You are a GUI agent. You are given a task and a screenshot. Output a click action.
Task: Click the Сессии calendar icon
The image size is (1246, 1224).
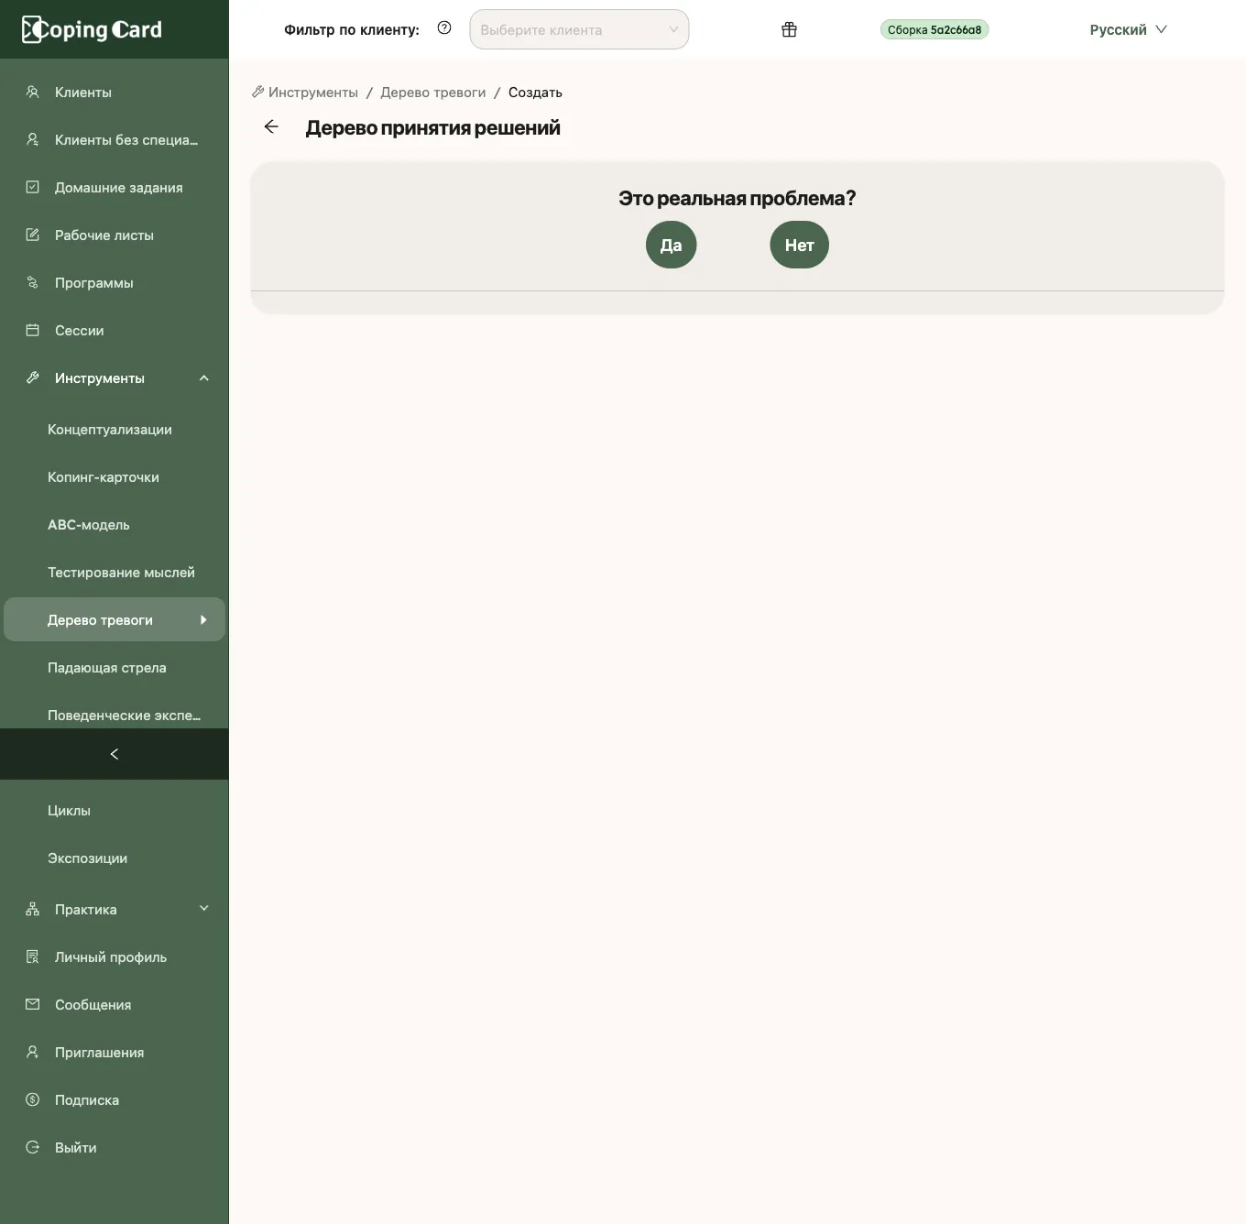pyautogui.click(x=33, y=330)
